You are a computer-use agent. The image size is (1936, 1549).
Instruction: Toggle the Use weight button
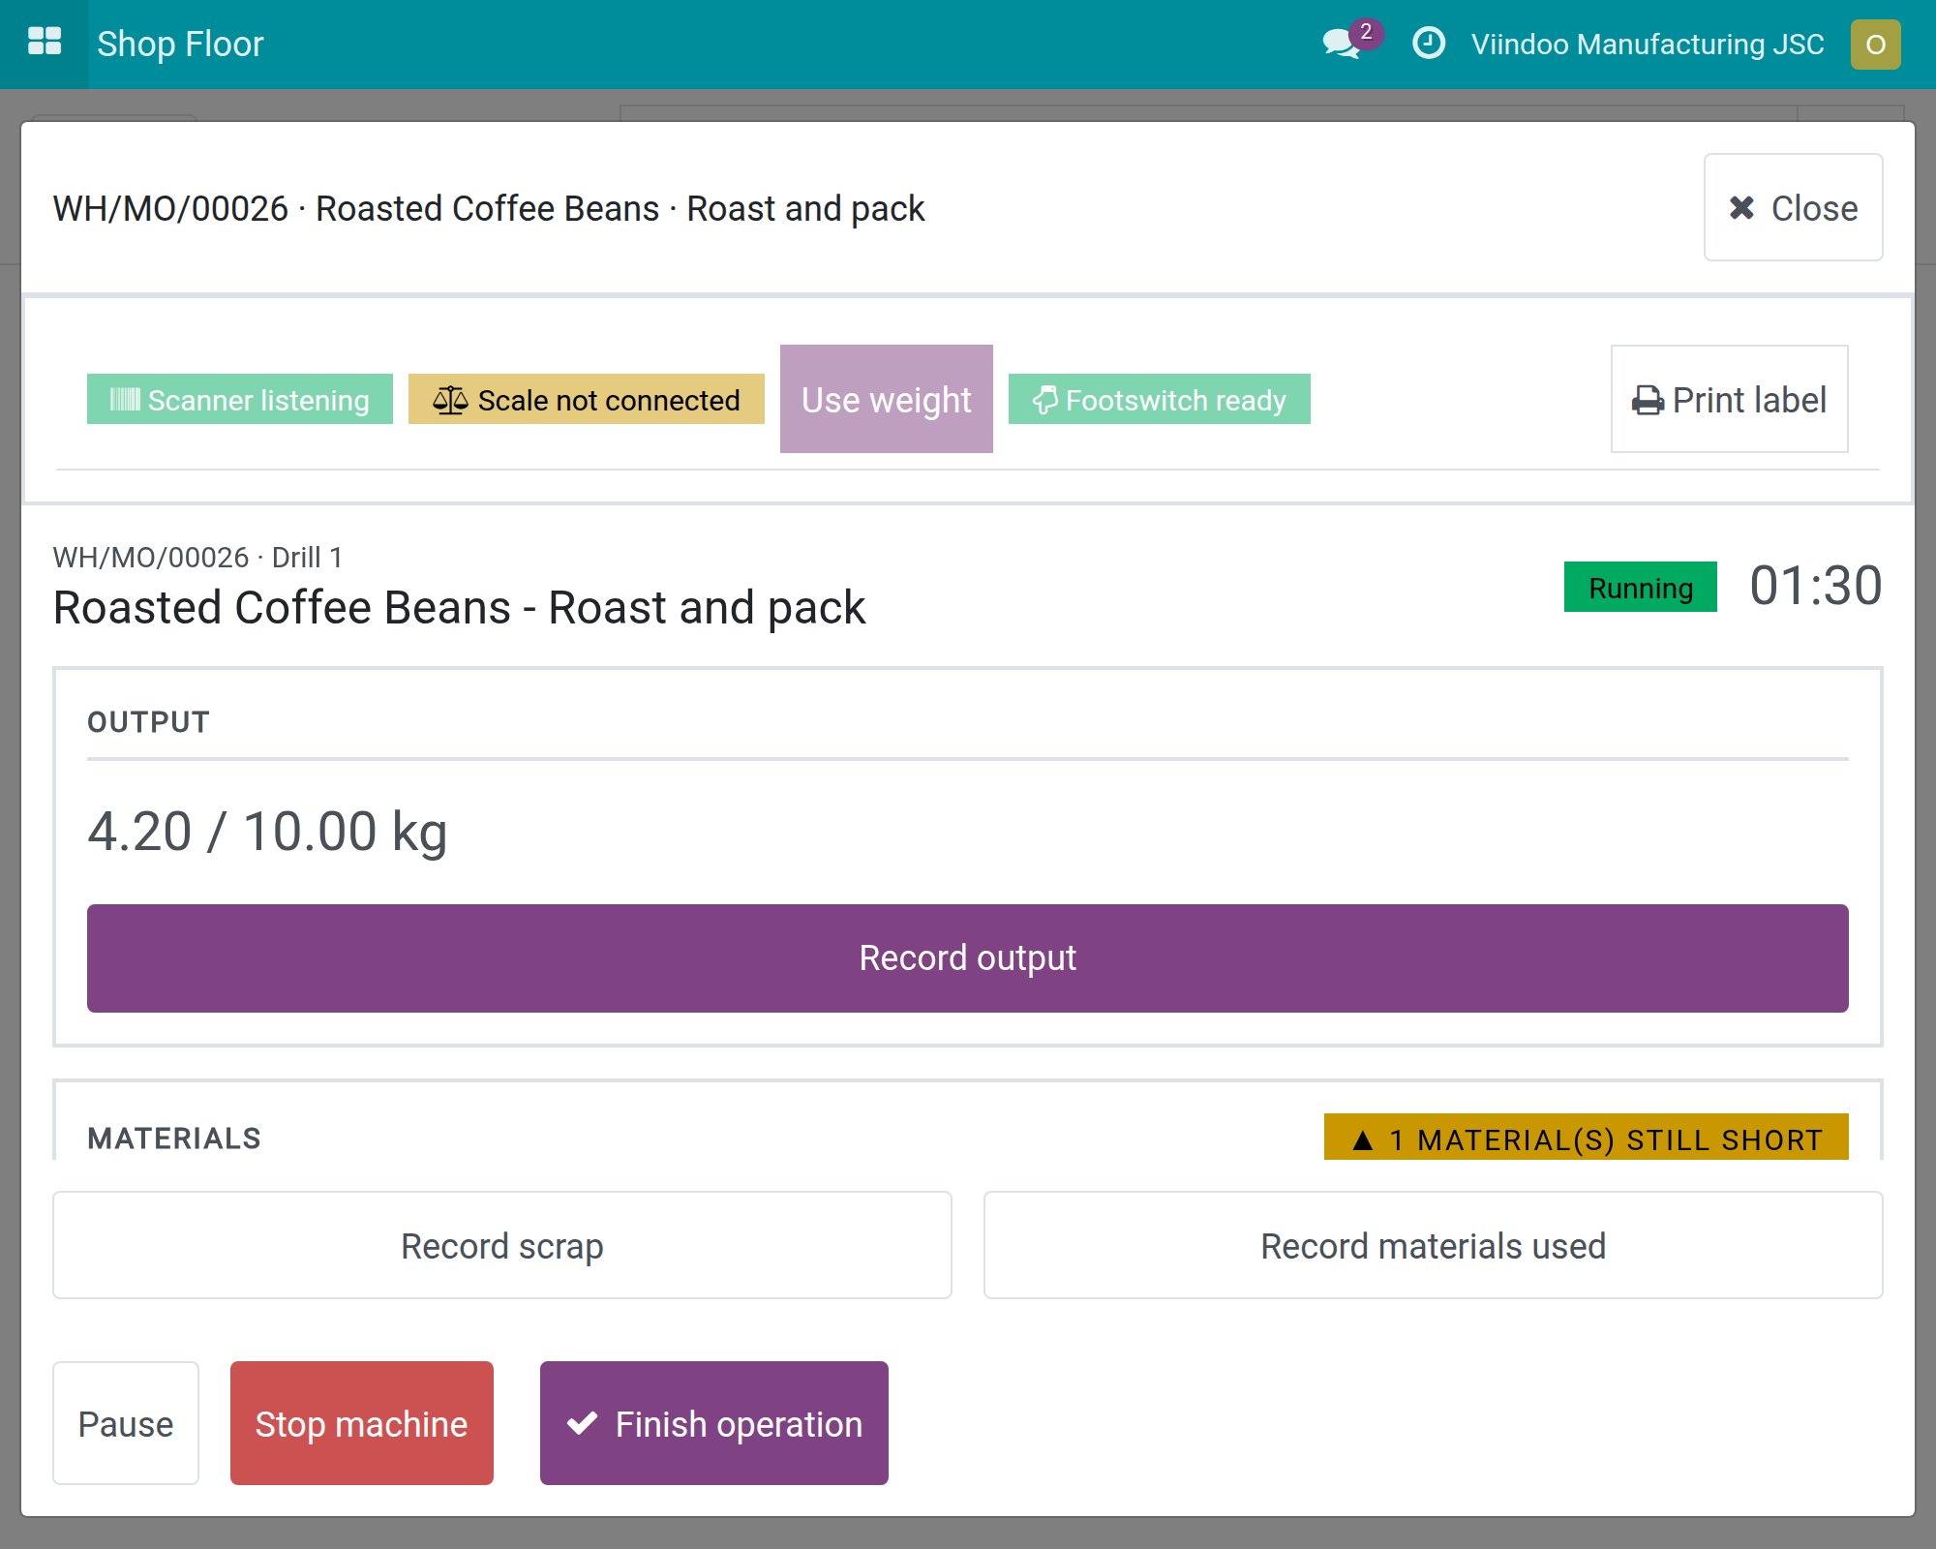tap(887, 399)
